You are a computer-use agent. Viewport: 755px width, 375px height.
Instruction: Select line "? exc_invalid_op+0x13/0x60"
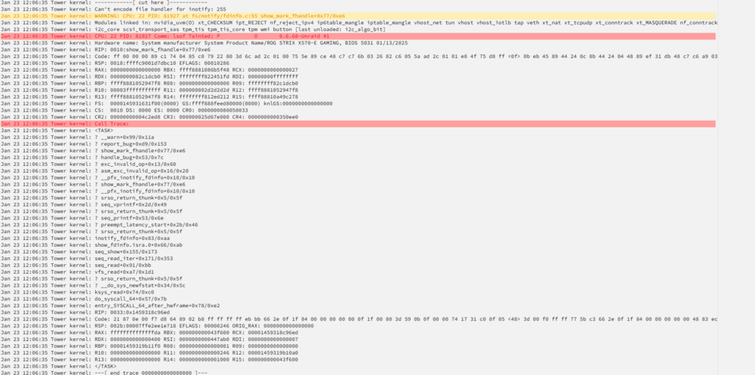tap(88, 164)
